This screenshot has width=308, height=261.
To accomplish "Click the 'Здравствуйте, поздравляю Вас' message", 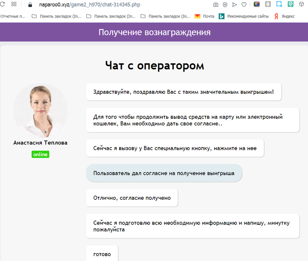I will (183, 92).
